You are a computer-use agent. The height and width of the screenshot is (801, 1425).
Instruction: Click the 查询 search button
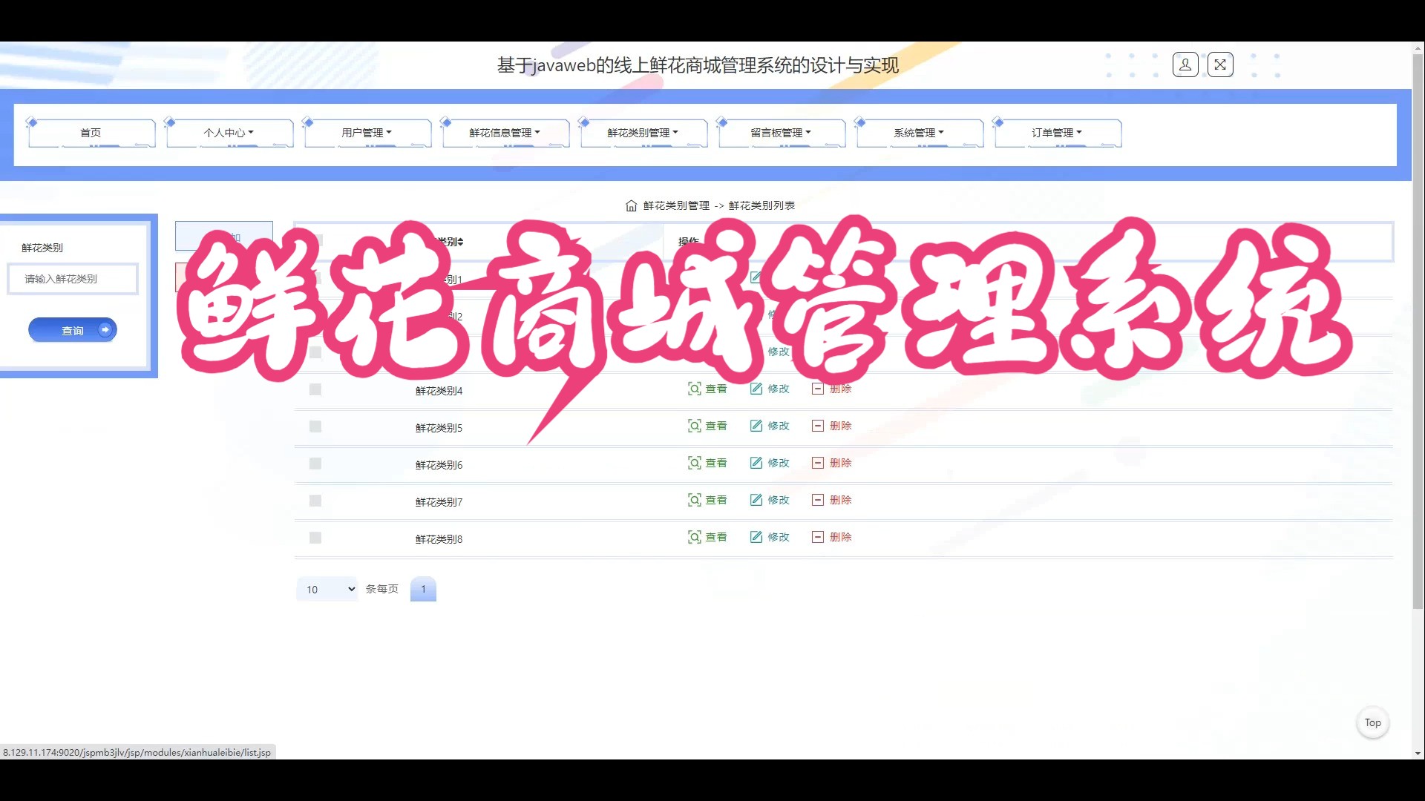[73, 330]
